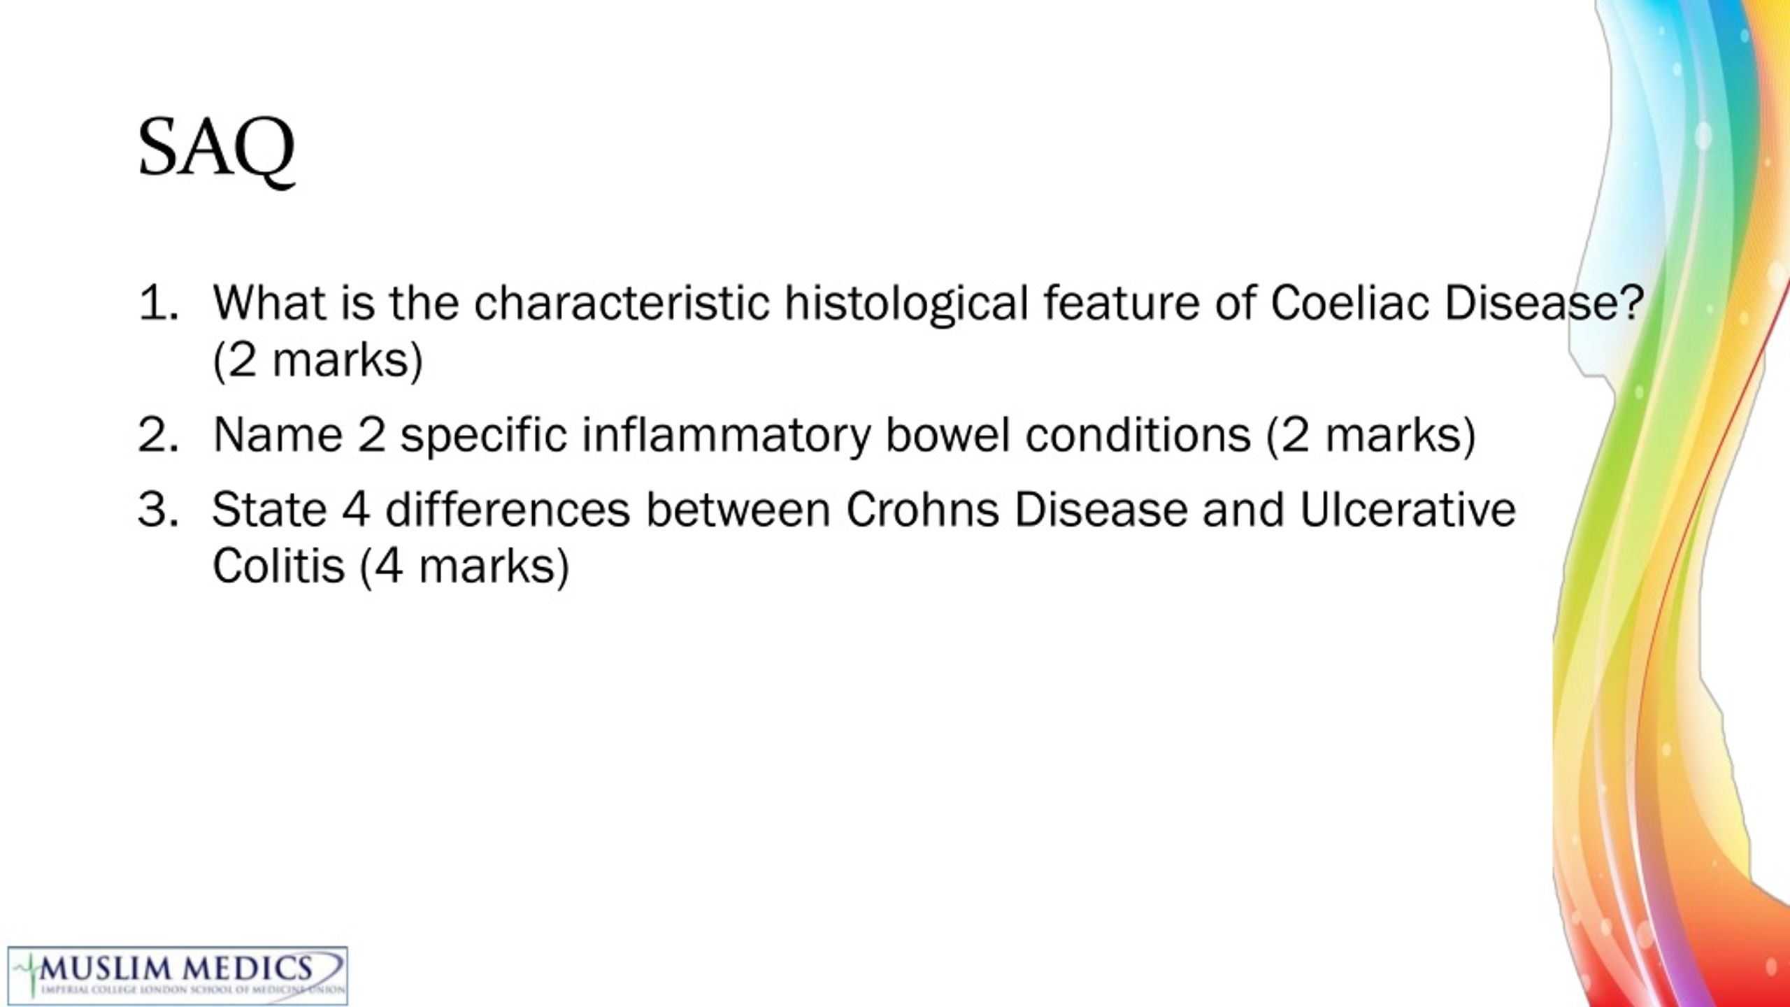Select the word 'Name' in question two
The image size is (1790, 1007).
tap(278, 435)
